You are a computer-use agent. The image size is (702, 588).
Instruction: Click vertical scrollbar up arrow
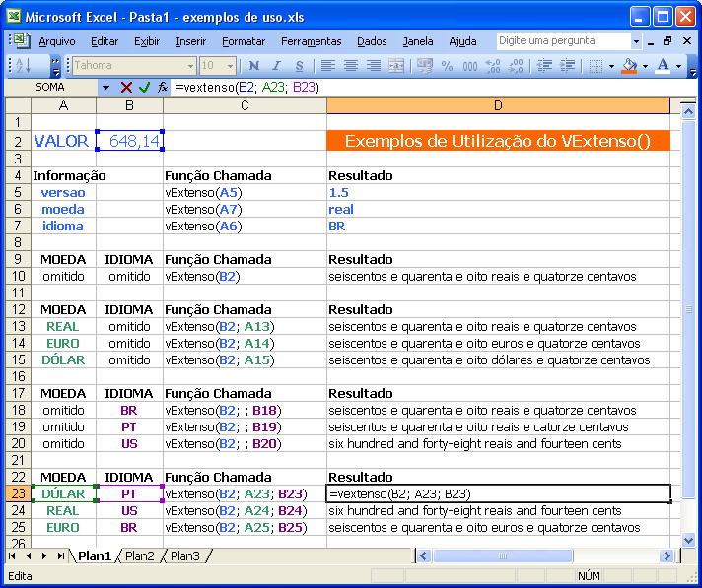(688, 111)
